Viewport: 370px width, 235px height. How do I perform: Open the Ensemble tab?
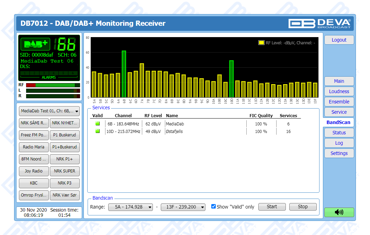339,102
